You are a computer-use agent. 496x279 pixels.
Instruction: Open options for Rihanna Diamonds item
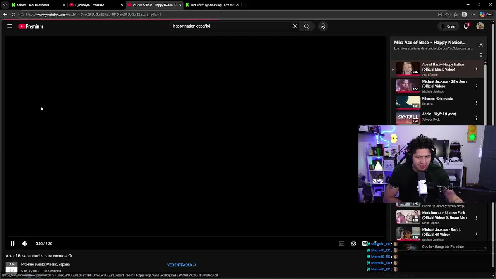pyautogui.click(x=477, y=103)
